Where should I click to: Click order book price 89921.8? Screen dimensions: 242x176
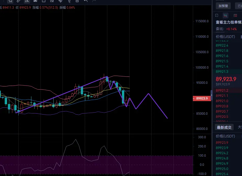point(222,51)
